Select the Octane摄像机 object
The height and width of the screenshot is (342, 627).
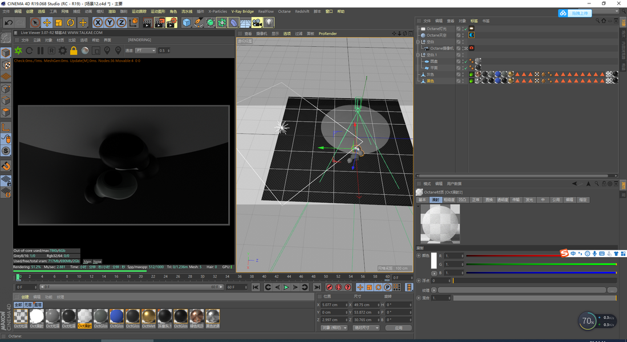click(x=442, y=48)
